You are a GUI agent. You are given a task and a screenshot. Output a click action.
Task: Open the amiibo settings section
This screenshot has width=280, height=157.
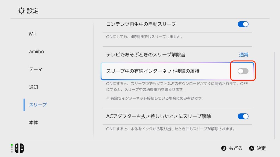37,52
